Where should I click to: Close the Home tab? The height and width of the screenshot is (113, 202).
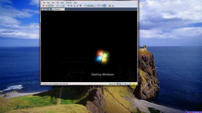(50, 9)
